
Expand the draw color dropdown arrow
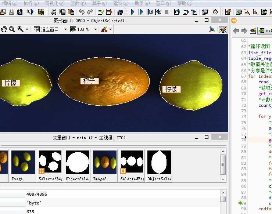(x=110, y=29)
